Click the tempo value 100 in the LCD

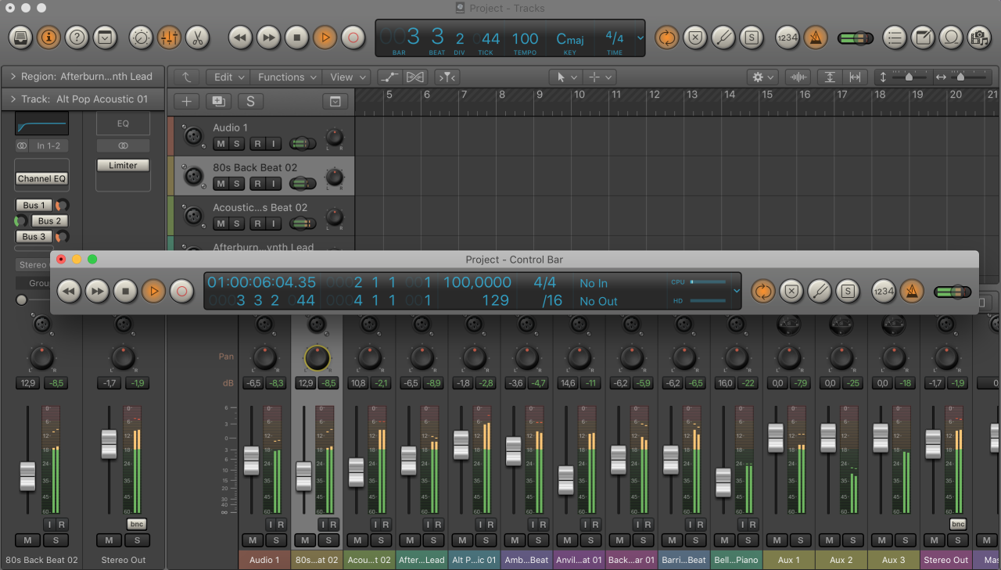coord(526,38)
